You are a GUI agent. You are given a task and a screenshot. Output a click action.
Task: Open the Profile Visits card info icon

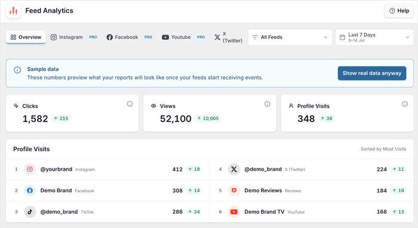(405, 104)
